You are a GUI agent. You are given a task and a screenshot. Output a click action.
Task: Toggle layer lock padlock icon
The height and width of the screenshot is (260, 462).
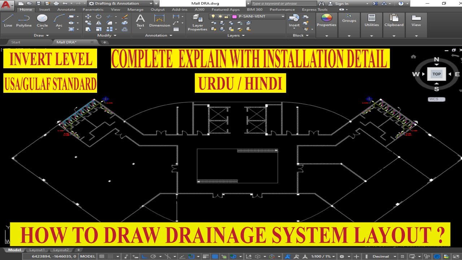pyautogui.click(x=226, y=17)
